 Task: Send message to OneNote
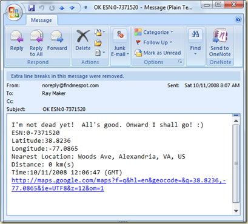pyautogui.click(x=220, y=43)
